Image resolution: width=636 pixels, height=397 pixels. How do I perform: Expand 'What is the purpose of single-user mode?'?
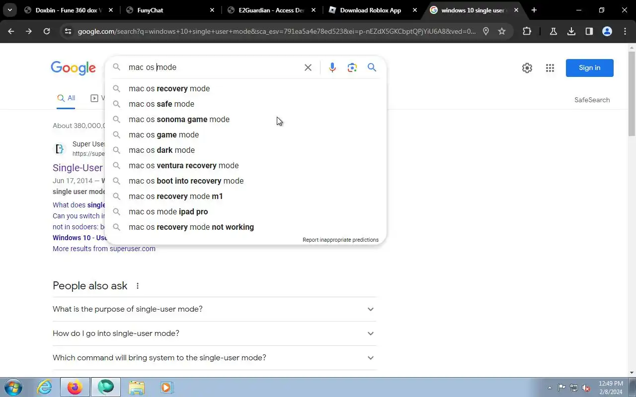(x=215, y=309)
